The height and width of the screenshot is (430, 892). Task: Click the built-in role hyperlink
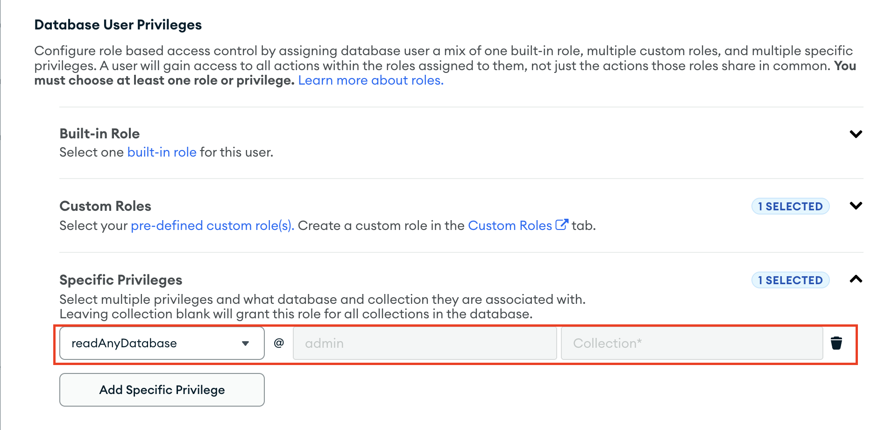coord(162,152)
